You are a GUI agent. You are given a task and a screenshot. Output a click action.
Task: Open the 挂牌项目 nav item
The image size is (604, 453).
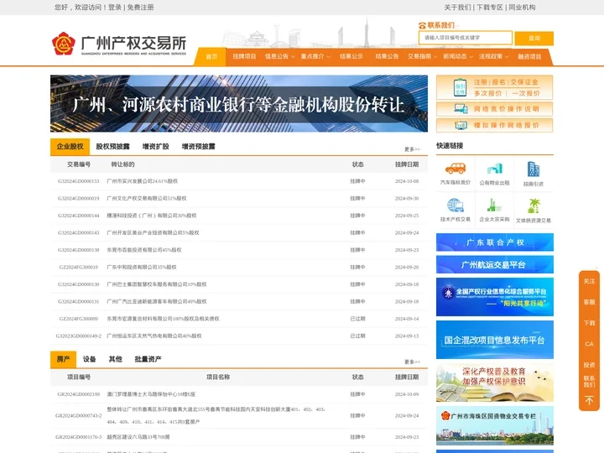coord(244,57)
